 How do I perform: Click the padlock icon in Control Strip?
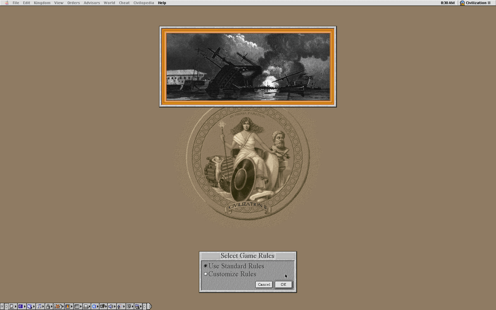[x=48, y=307]
